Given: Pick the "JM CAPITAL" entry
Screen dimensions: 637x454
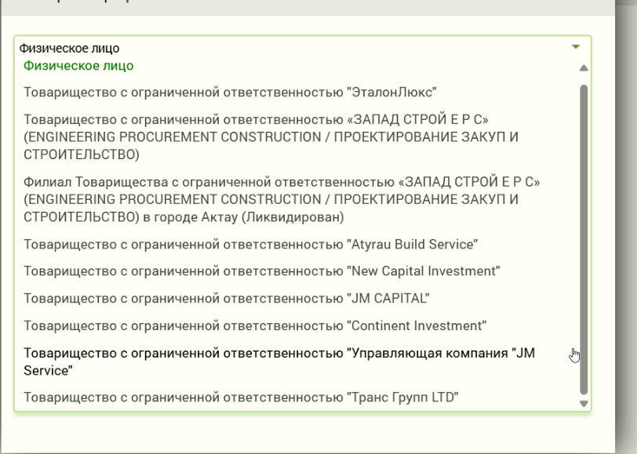Looking at the screenshot, I should tap(227, 299).
